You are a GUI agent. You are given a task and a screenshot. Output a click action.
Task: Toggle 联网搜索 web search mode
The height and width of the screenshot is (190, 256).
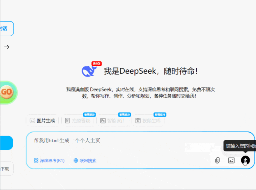click(85, 161)
